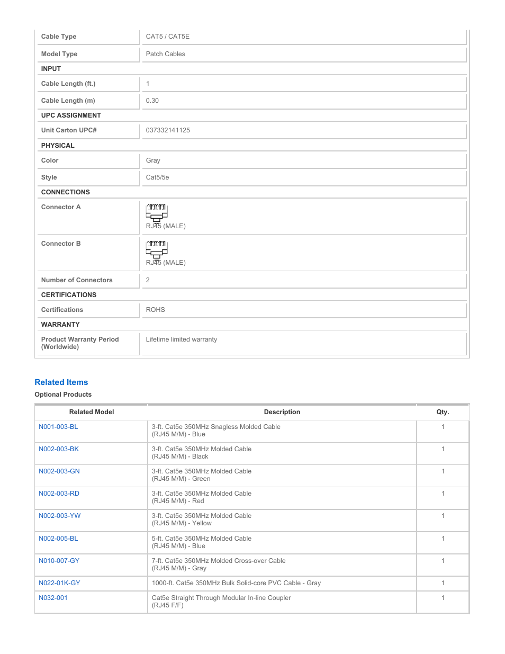Click the Connector A label
This screenshot has height=654, width=505.
(x=61, y=207)
